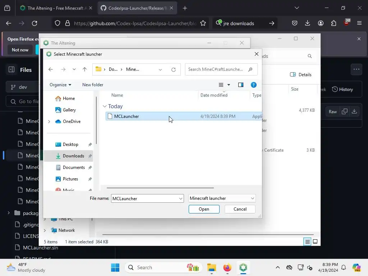Open MCLauncher.sln in GitHub tree
This screenshot has height=276, width=368.
click(40, 248)
